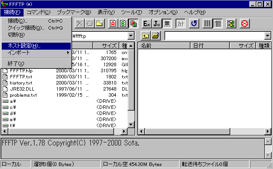This screenshot has height=169, width=273.
Task: Click local list scroll down arrow
Action: tap(131, 125)
